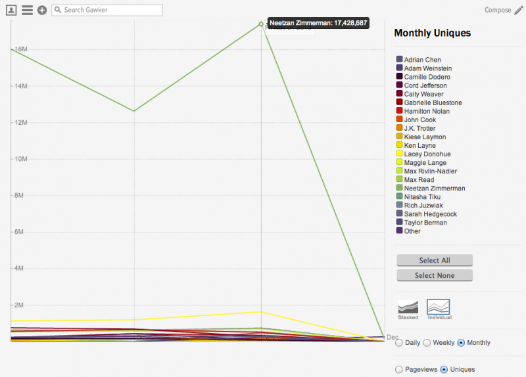The height and width of the screenshot is (377, 526).
Task: Click the Lacey Donohue legend label
Action: (x=427, y=154)
